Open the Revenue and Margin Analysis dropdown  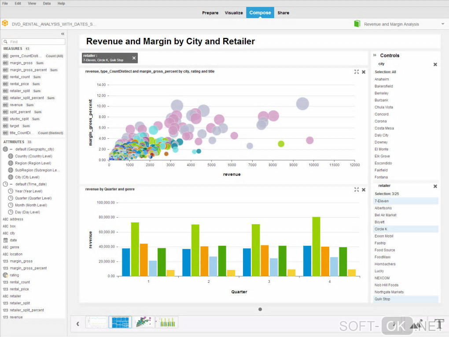(443, 24)
